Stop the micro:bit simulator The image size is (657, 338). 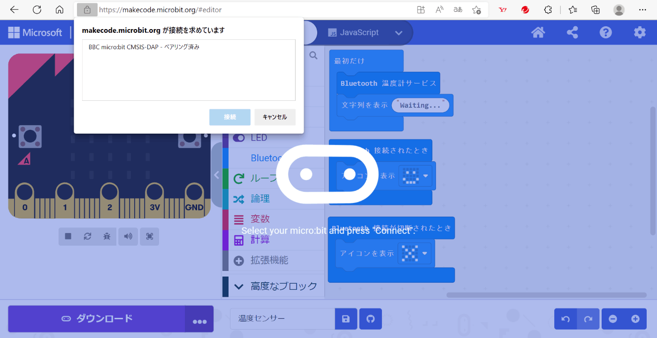tap(68, 236)
